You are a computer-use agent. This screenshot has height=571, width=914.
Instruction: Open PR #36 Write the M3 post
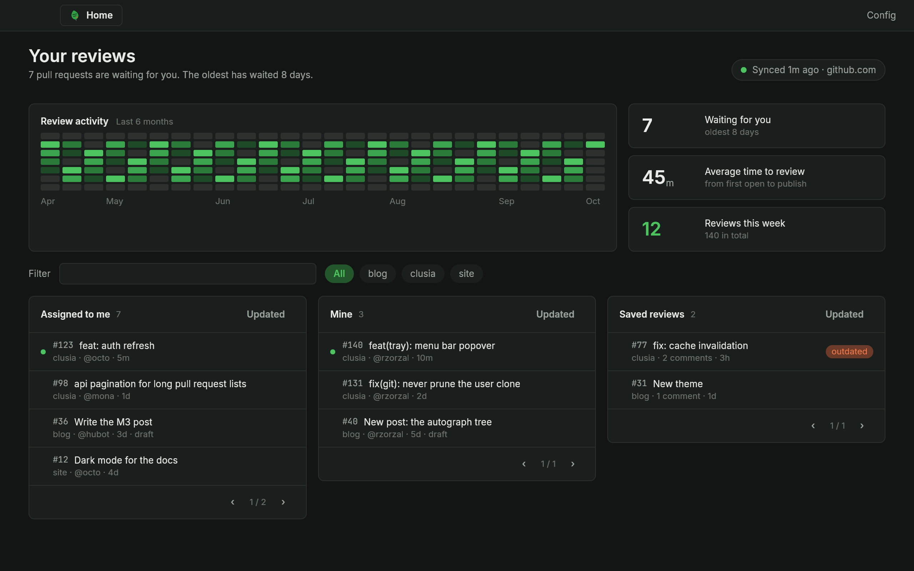167,428
